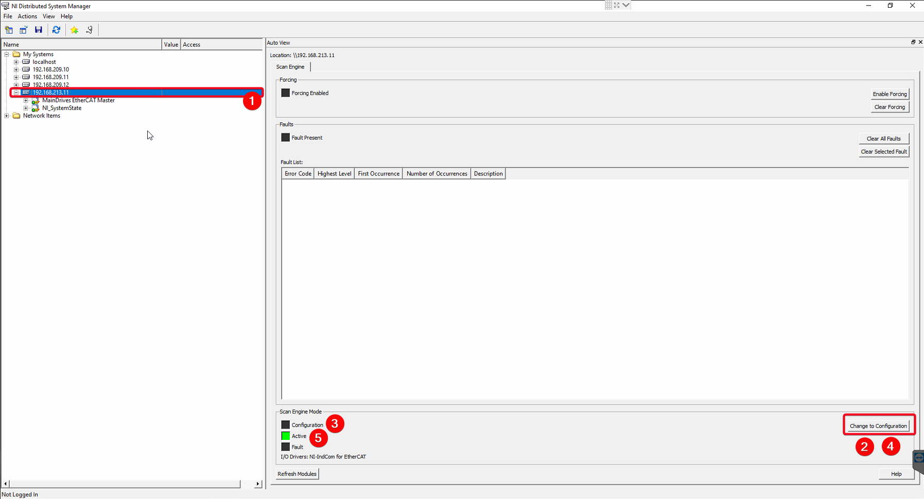This screenshot has height=499, width=924.
Task: Click the Clear All Faults button
Action: (883, 139)
